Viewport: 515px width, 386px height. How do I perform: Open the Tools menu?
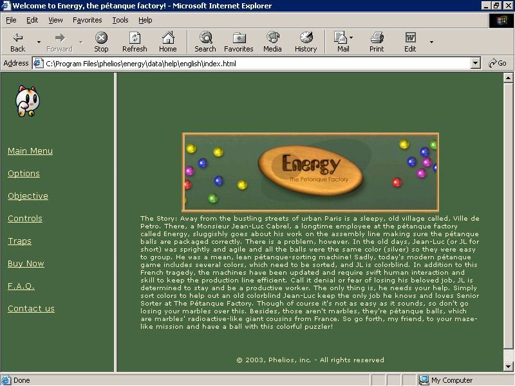pyautogui.click(x=120, y=21)
